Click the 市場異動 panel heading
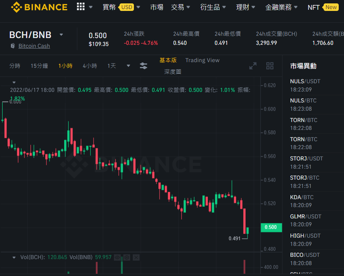Image resolution: width=344 pixels, height=276 pixels. tap(303, 66)
